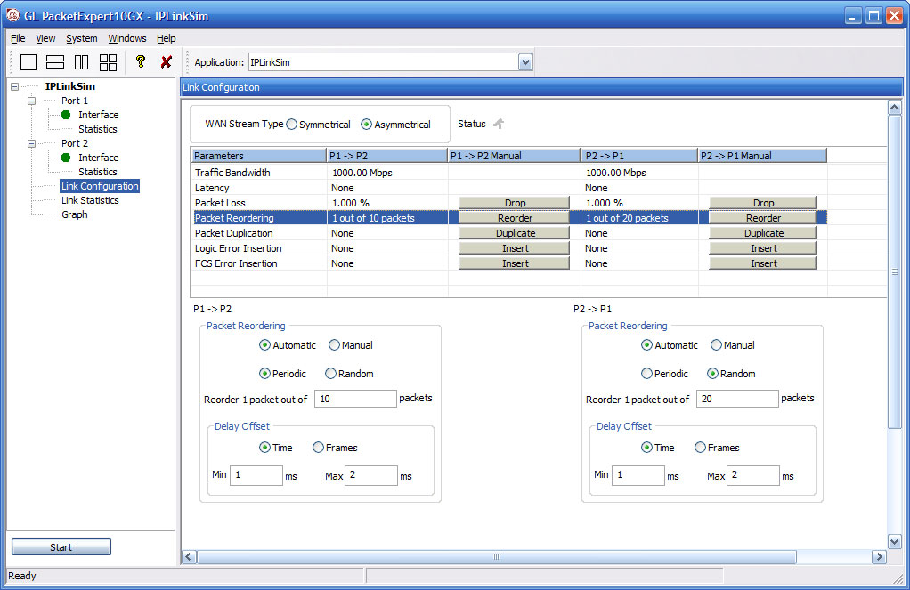Set P1 -> P2 delay offset to Frames
Image resolution: width=910 pixels, height=590 pixels.
tap(318, 448)
